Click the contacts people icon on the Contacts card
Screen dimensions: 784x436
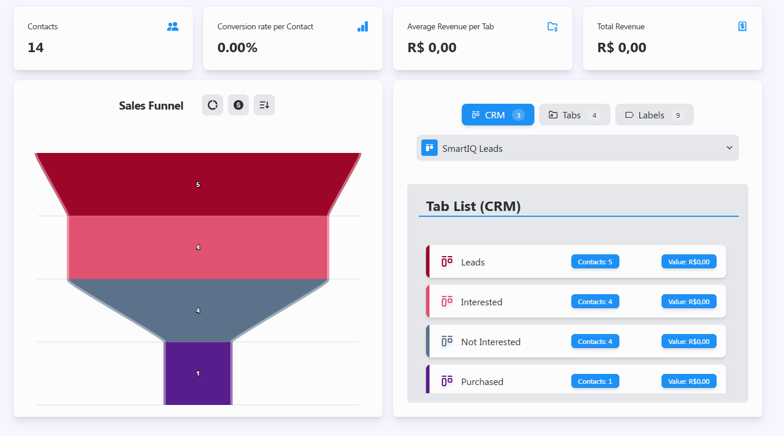(172, 26)
